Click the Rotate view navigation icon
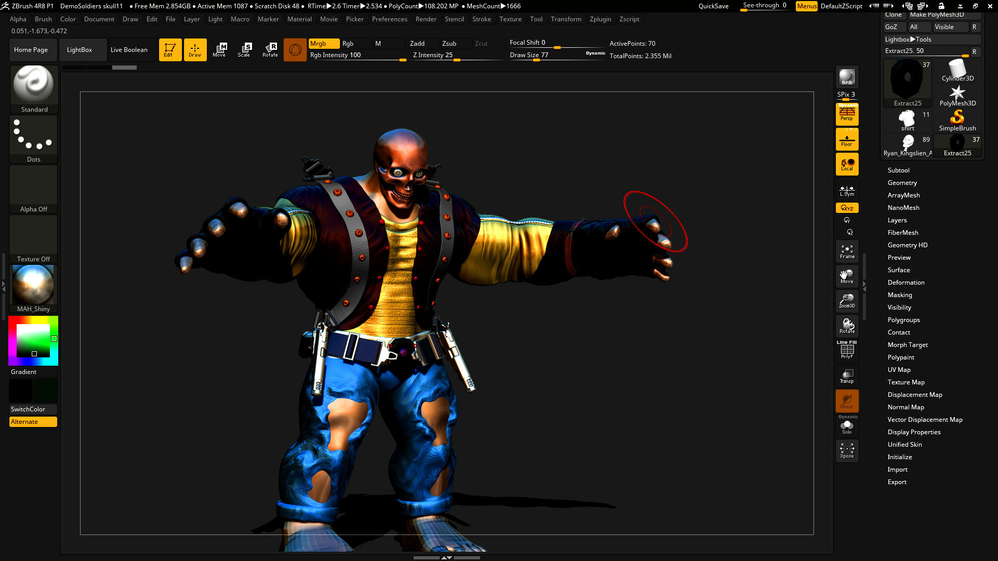The width and height of the screenshot is (998, 561). click(x=847, y=326)
